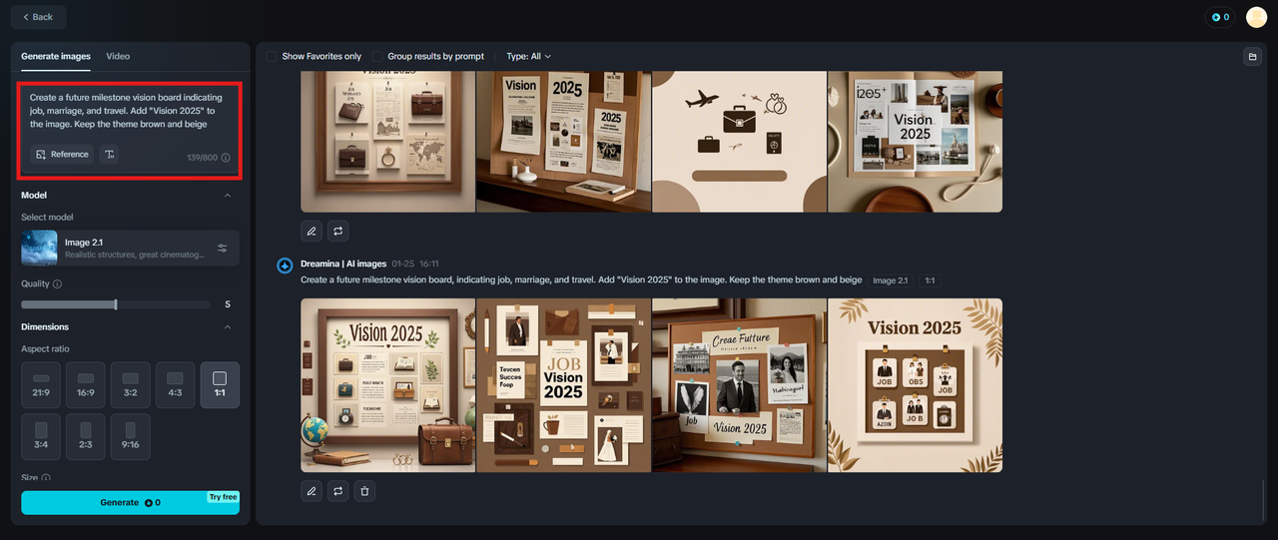Open the credits balance badge

click(1220, 17)
